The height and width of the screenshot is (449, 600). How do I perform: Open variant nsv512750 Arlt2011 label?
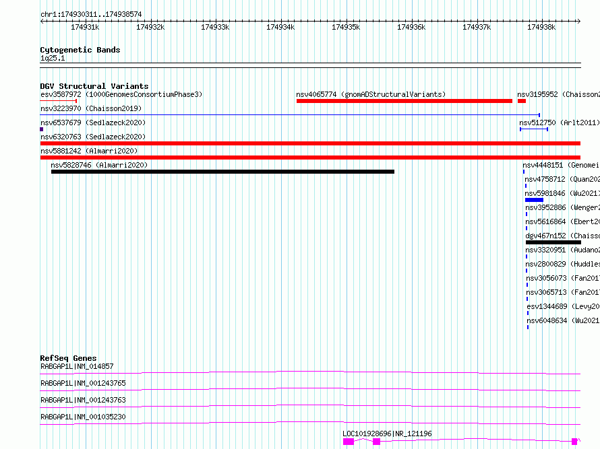pos(559,123)
